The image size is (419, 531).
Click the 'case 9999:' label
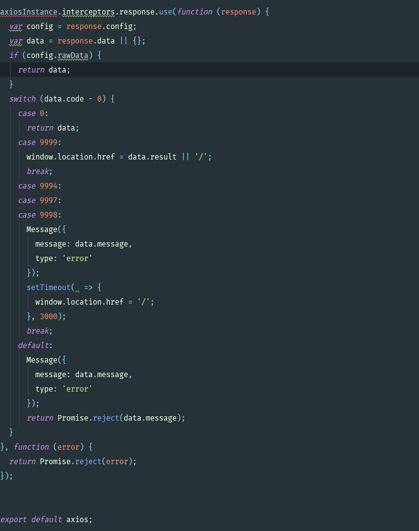[40, 143]
